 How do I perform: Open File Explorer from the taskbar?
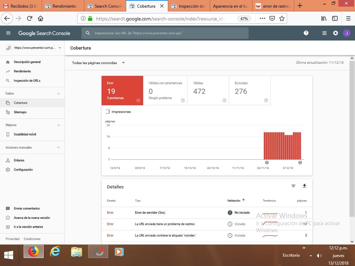pos(77,252)
